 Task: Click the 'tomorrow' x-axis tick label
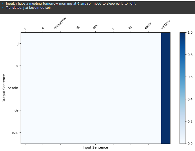(60, 23)
